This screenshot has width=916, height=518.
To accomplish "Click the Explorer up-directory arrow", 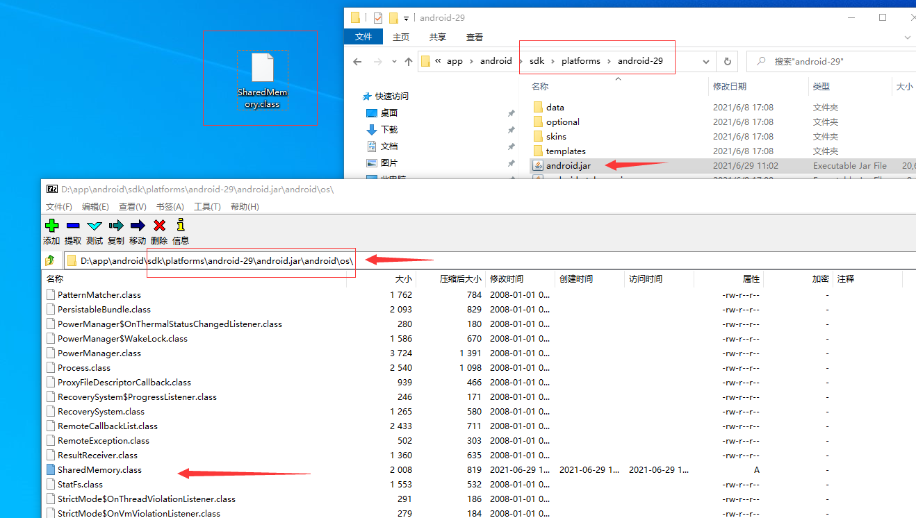I will [409, 61].
